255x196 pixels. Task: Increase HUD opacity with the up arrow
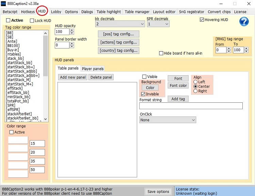click(x=72, y=30)
